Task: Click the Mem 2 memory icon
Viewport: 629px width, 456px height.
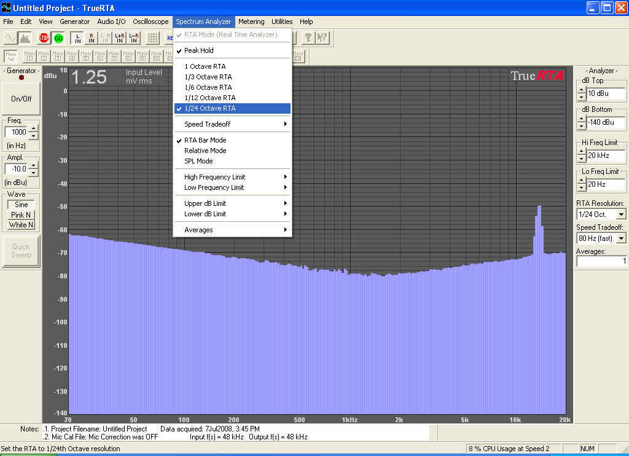Action: click(x=44, y=56)
